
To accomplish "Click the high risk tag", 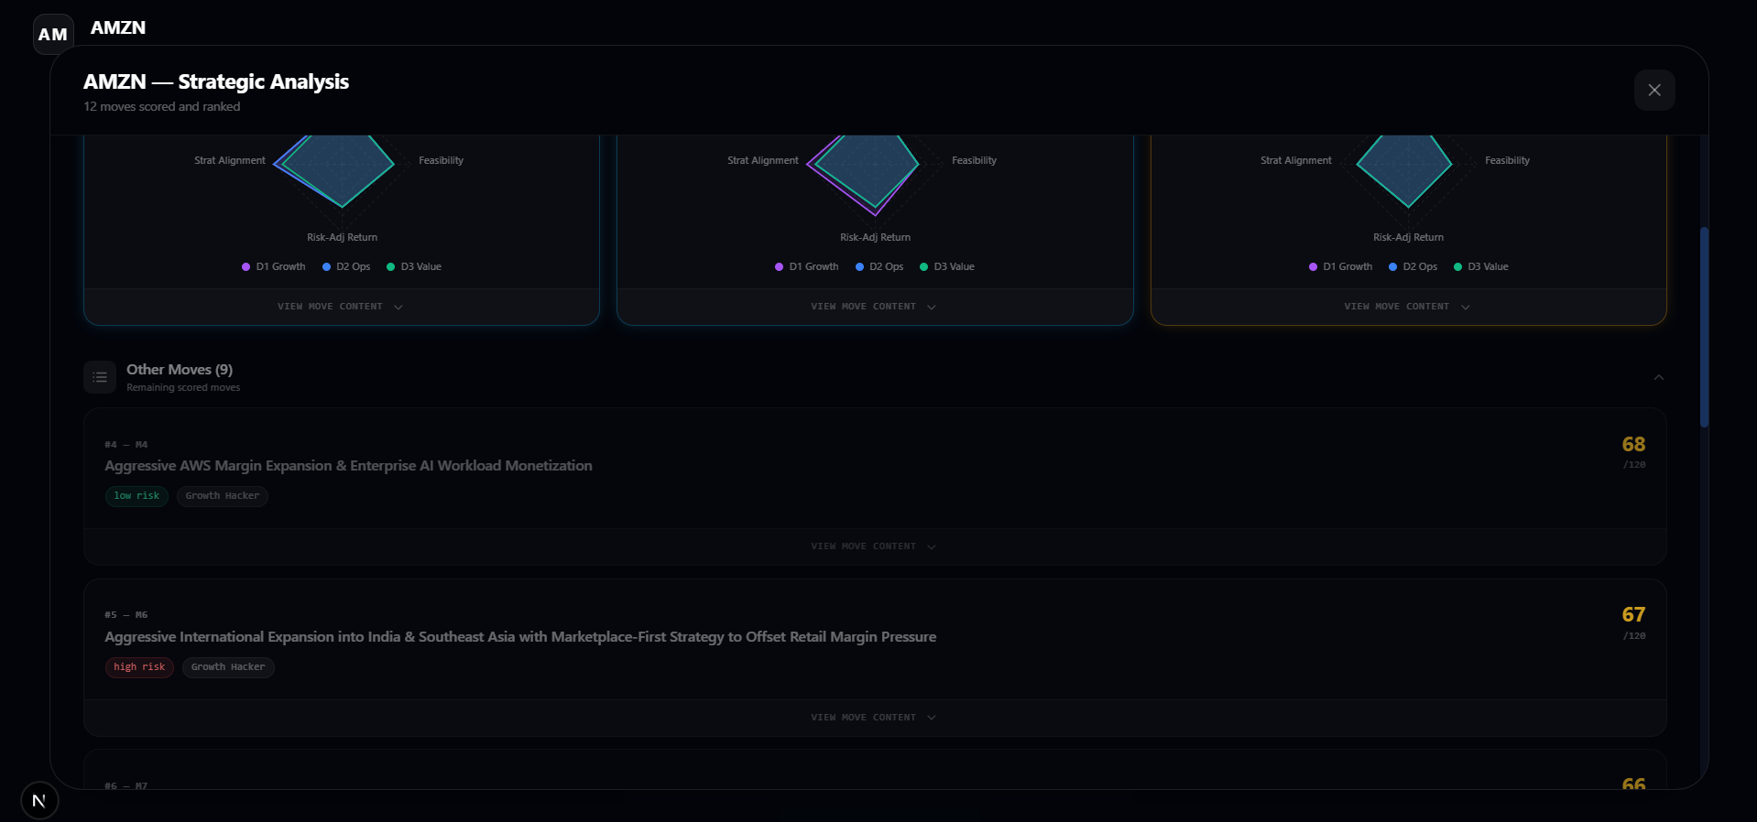I will (x=139, y=667).
